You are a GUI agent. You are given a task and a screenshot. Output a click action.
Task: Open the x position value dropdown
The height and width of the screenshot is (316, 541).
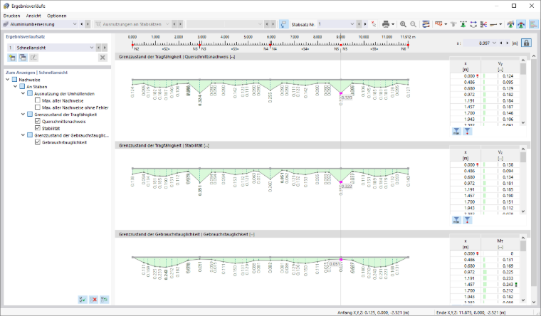[x=494, y=43]
